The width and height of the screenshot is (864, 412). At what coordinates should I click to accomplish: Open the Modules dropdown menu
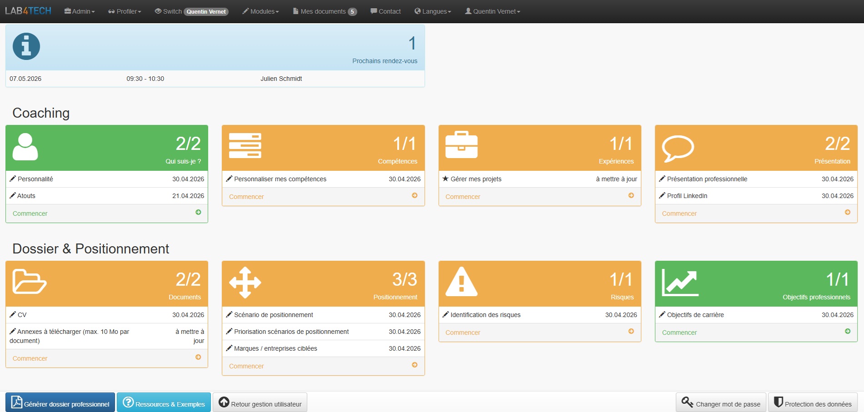260,11
